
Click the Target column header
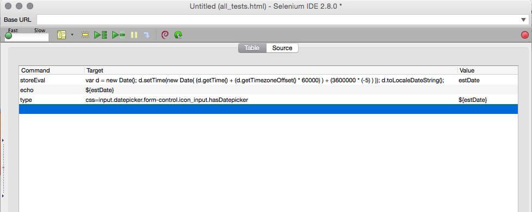pyautogui.click(x=270, y=70)
